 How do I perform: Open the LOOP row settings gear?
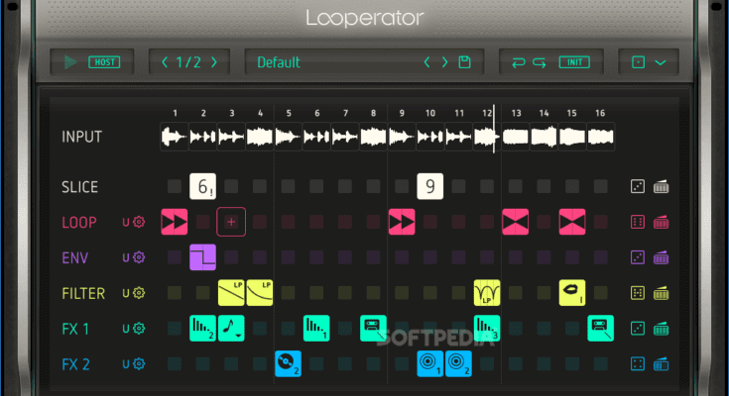(x=139, y=222)
